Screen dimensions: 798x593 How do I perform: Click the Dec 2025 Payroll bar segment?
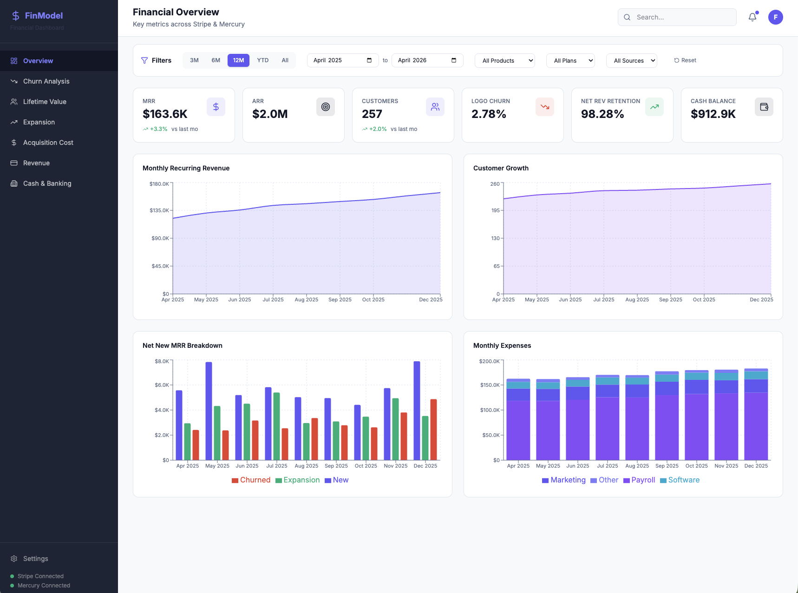(x=756, y=426)
